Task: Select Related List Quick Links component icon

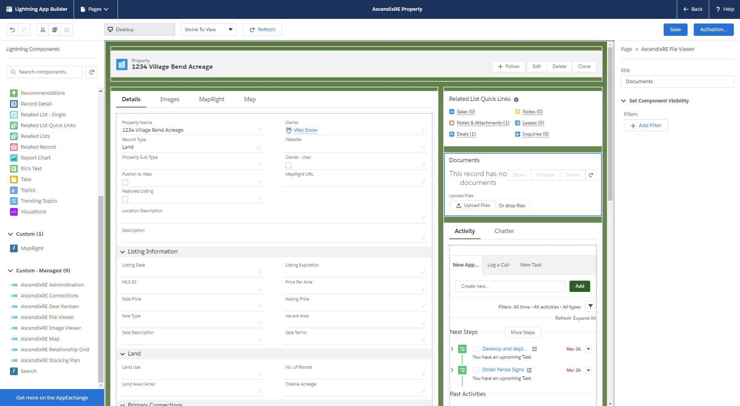Action: coord(14,126)
